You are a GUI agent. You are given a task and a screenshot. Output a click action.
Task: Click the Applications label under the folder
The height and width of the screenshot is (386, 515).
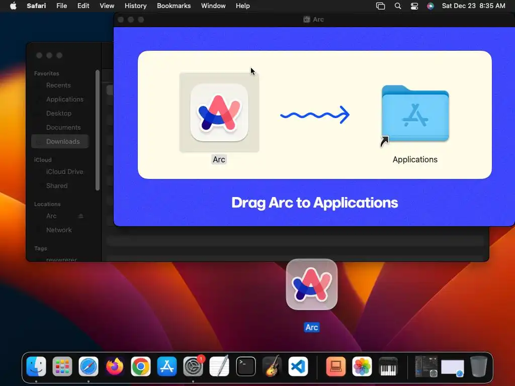tap(415, 159)
